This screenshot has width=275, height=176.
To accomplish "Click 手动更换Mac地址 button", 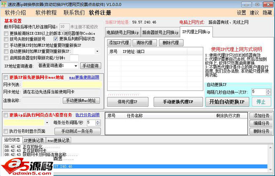I will [81, 100].
